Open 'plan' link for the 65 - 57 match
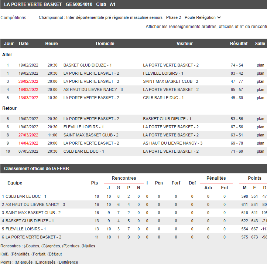267x264 pixels. tap(260, 89)
